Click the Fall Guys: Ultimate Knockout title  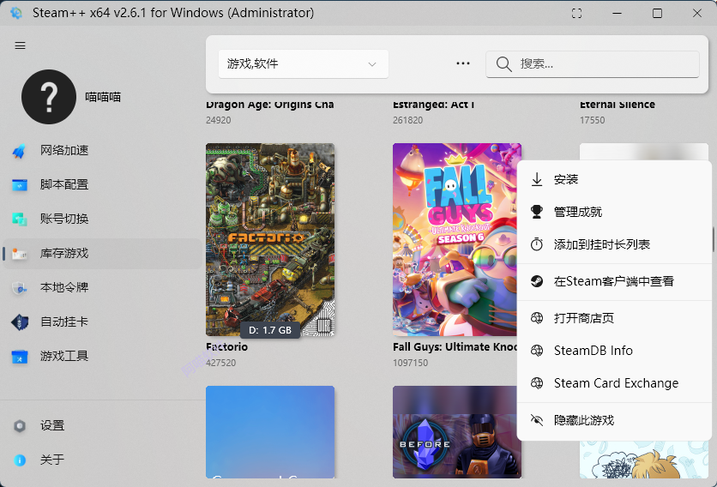tap(455, 347)
